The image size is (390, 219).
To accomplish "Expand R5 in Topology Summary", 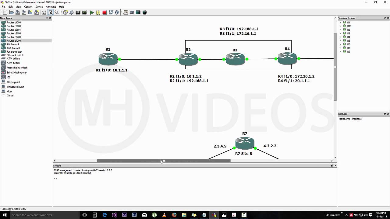I will tap(340, 41).
